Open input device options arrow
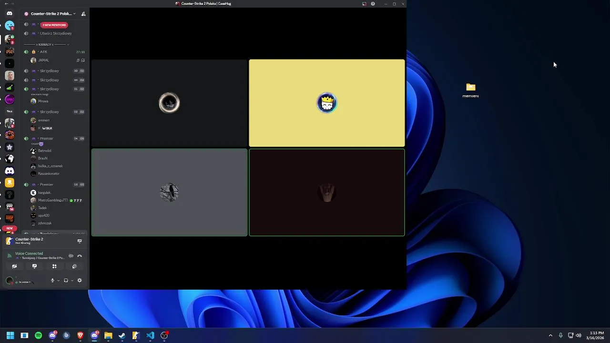This screenshot has height=343, width=610. (58, 281)
